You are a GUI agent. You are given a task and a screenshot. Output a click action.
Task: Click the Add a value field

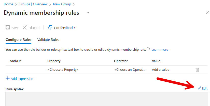click(x=160, y=70)
